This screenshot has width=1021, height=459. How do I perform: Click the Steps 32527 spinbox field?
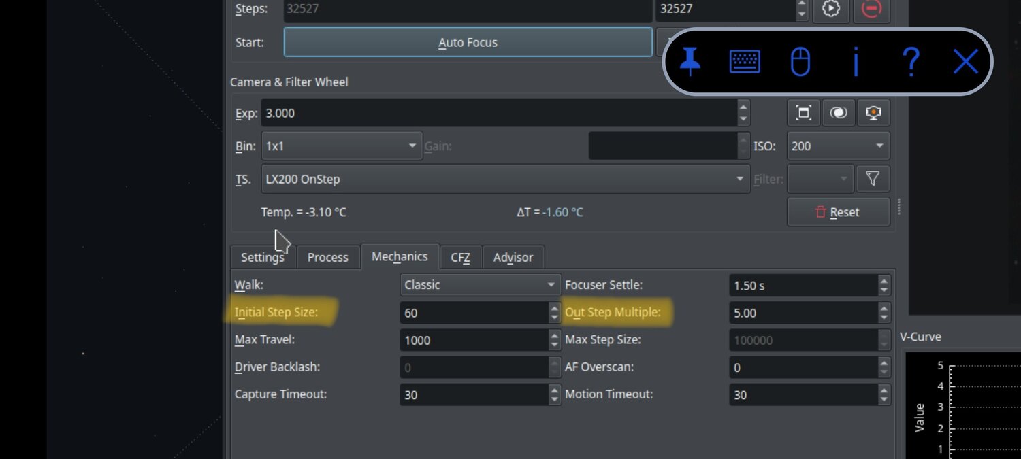pos(725,10)
